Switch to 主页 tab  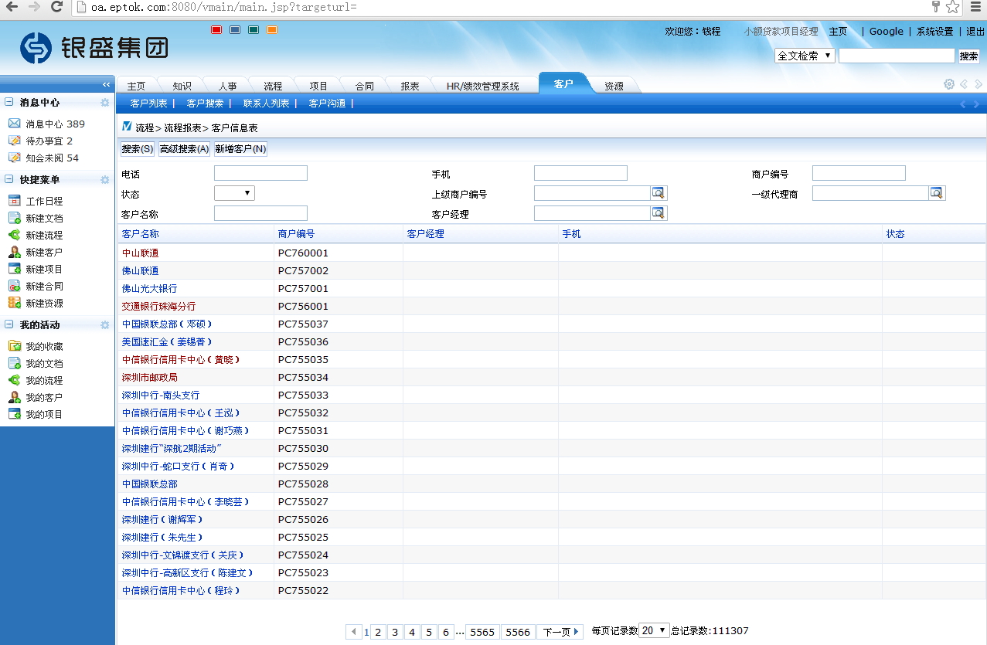(136, 86)
